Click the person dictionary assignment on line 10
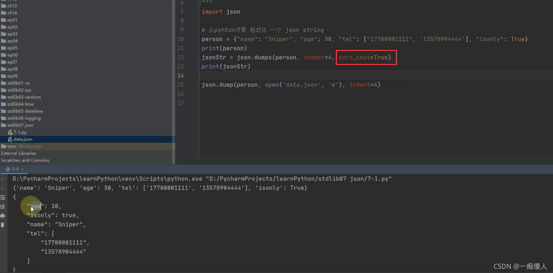The width and height of the screenshot is (553, 273). [x=365, y=39]
